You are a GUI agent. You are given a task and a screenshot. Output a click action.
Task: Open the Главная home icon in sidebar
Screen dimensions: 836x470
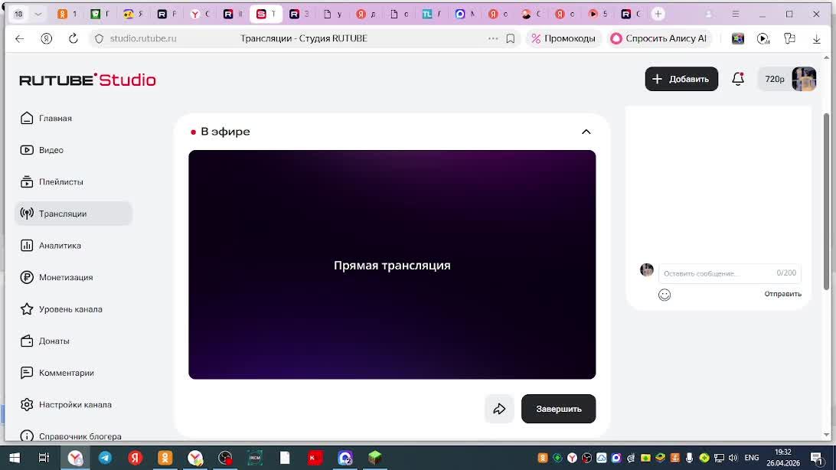coord(27,119)
